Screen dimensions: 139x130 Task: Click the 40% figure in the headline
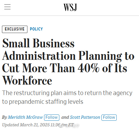[88, 68]
